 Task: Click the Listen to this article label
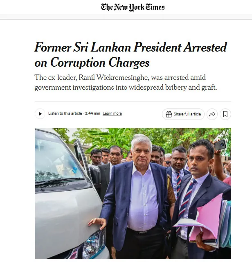(x=65, y=113)
